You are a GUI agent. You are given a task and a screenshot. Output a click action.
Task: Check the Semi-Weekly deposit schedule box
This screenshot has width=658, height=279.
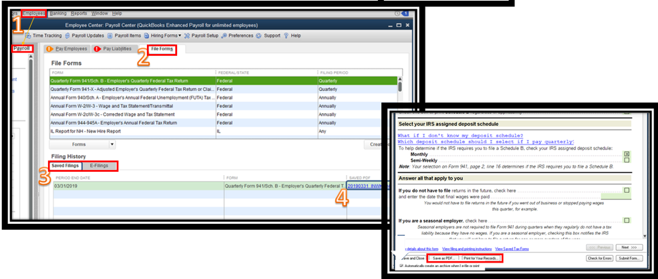[x=626, y=161]
